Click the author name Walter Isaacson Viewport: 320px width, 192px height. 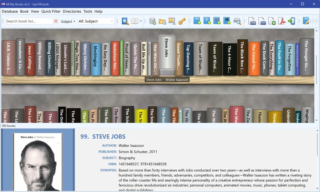click(131, 146)
